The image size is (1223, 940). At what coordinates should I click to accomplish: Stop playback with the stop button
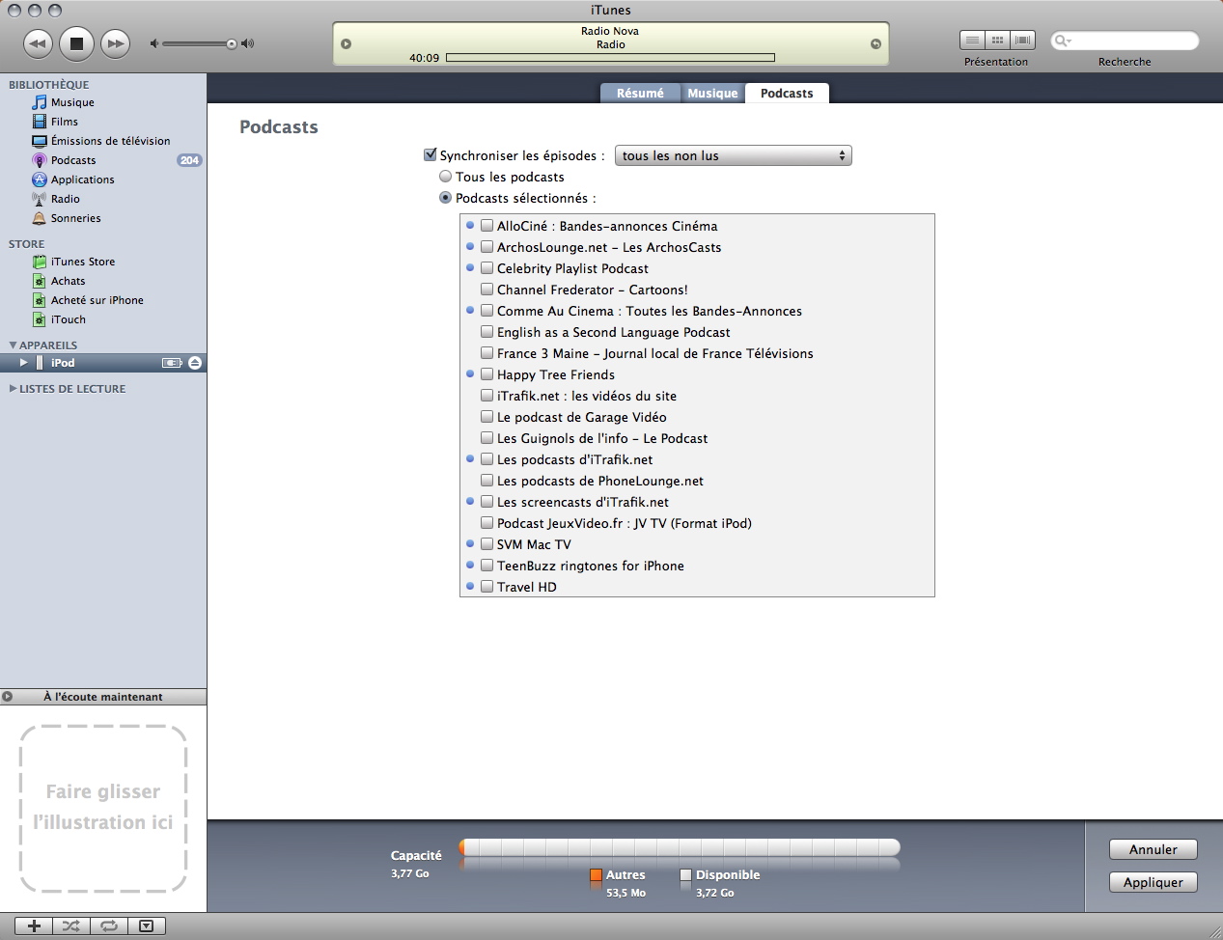tap(76, 42)
